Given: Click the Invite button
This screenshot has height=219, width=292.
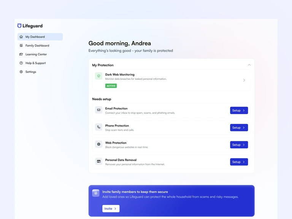Looking at the screenshot, I should (x=111, y=209).
